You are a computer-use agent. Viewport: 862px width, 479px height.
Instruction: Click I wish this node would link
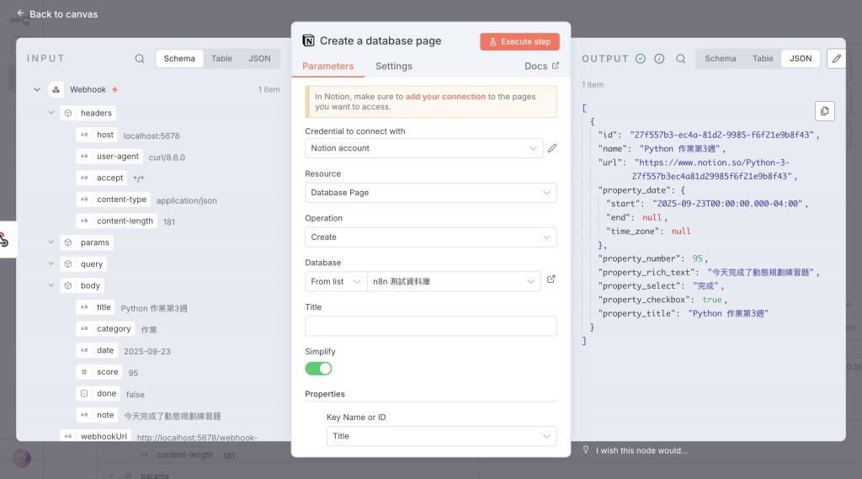pos(641,450)
